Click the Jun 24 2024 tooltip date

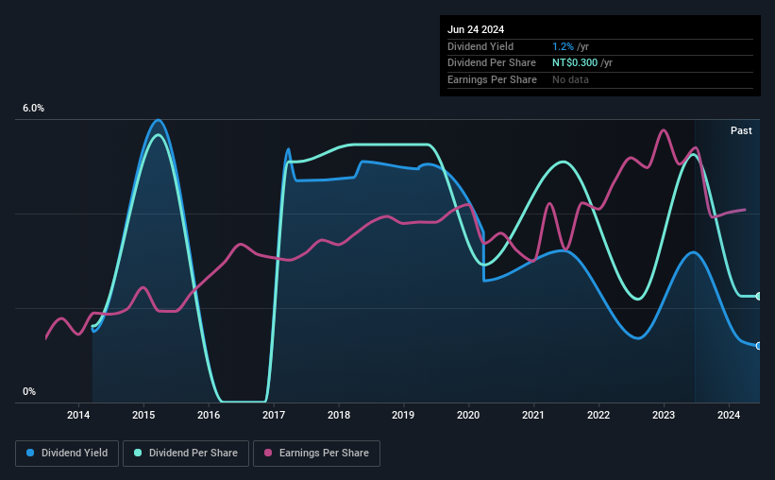pyautogui.click(x=476, y=29)
